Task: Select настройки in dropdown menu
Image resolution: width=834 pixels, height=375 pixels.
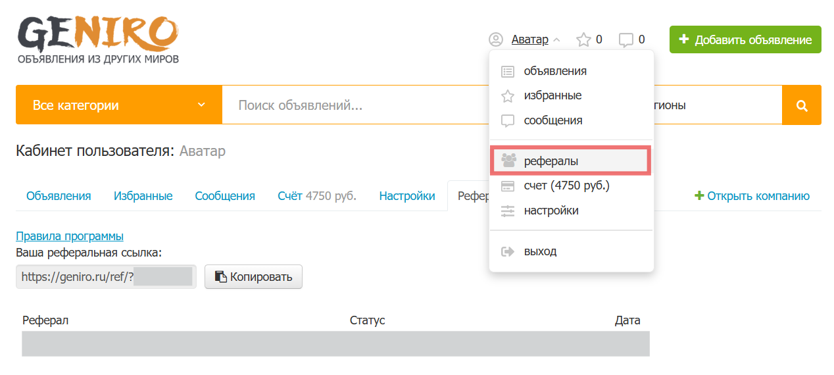Action: point(571,211)
